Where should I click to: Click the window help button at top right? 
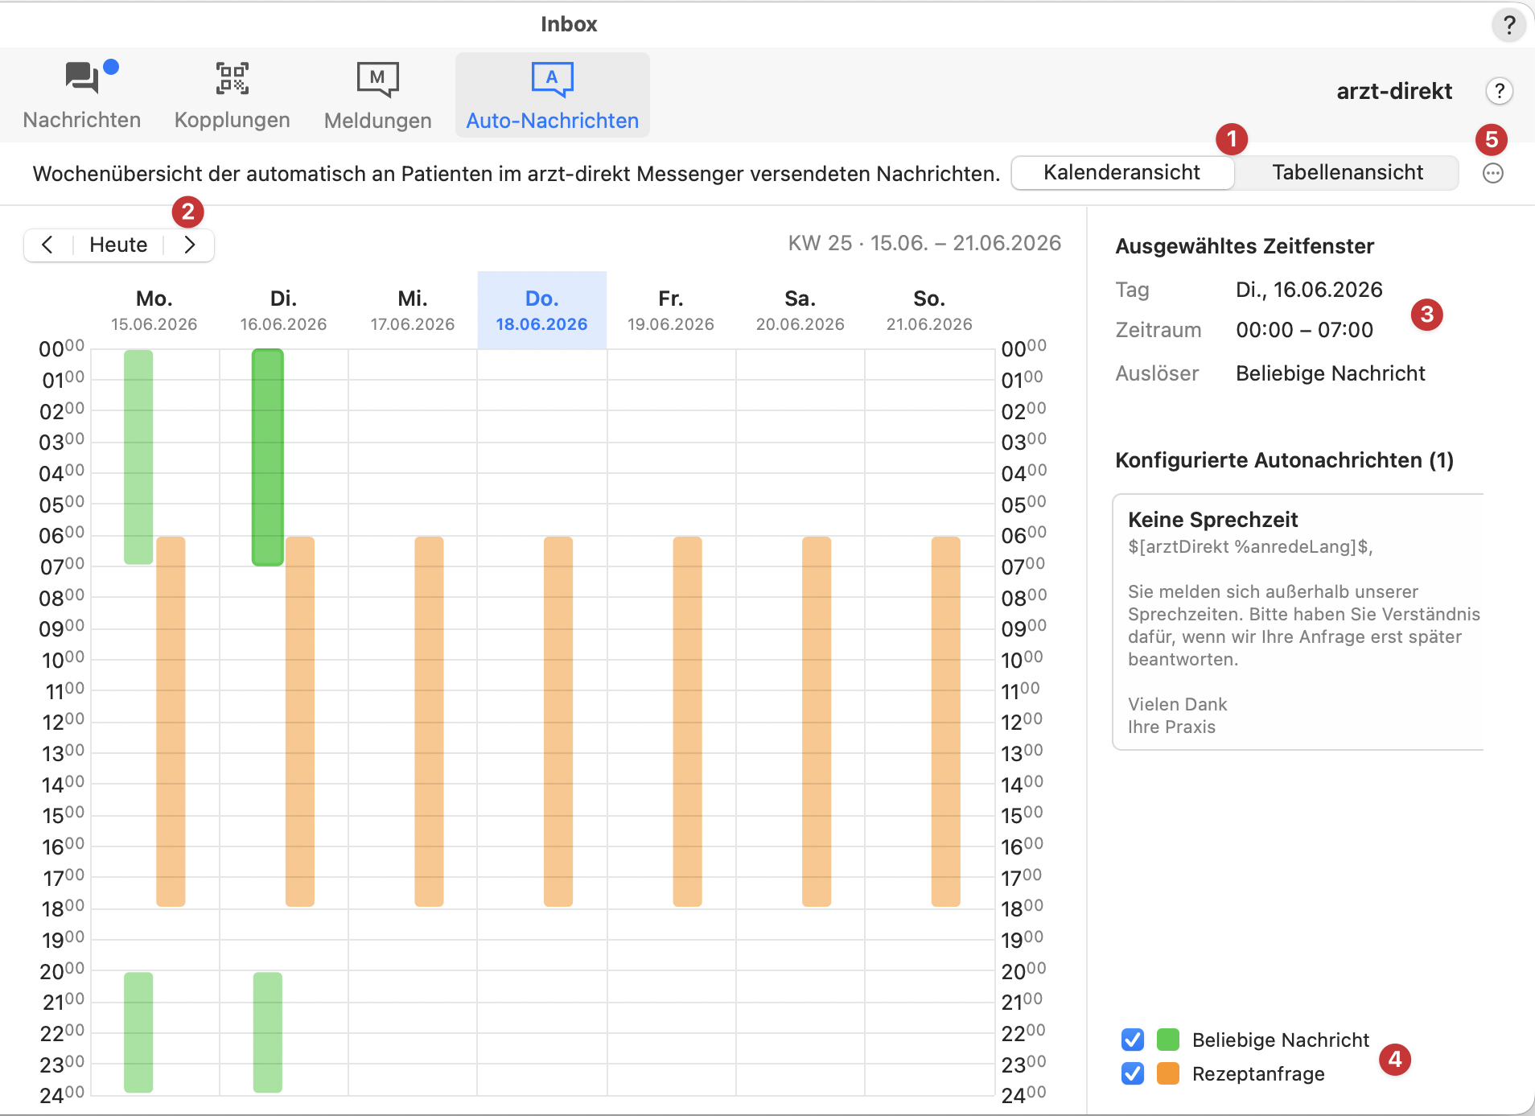(1509, 25)
